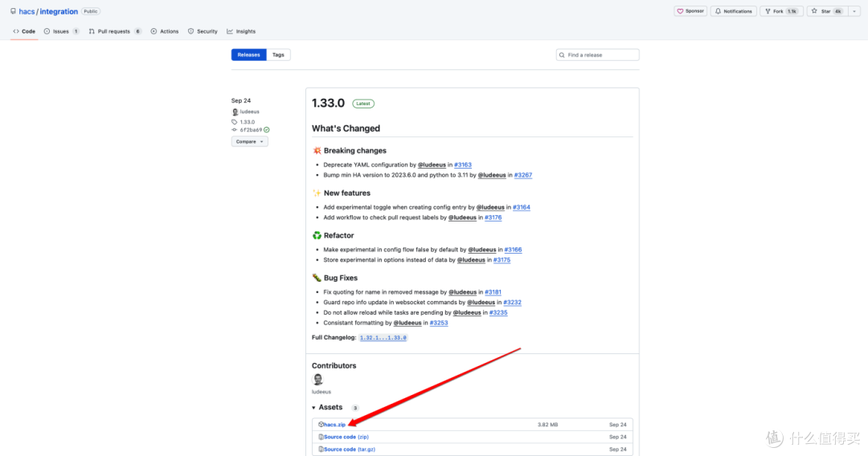Viewport: 868px width, 456px height.
Task: Switch to the Tags view
Action: coord(278,55)
